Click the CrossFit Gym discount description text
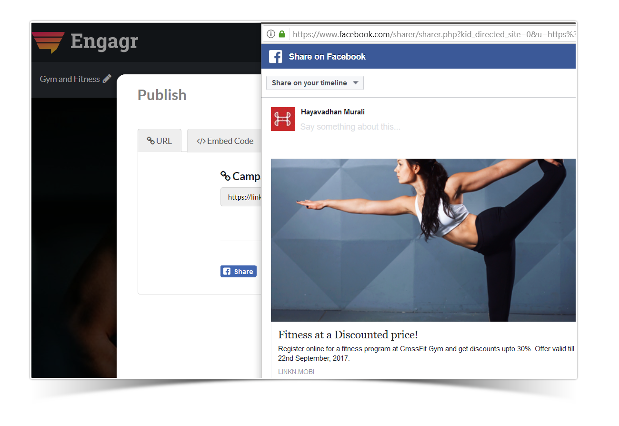Viewport: 619px width, 426px height. pyautogui.click(x=426, y=354)
